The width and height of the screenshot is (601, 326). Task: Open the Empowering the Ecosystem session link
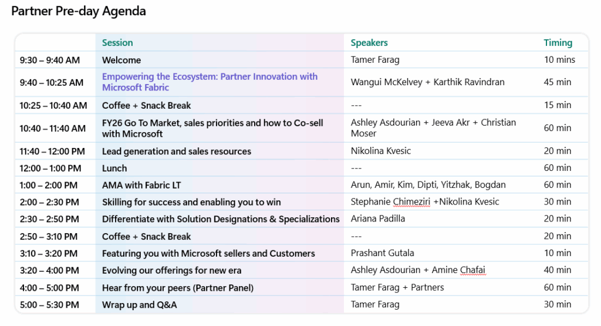(210, 82)
